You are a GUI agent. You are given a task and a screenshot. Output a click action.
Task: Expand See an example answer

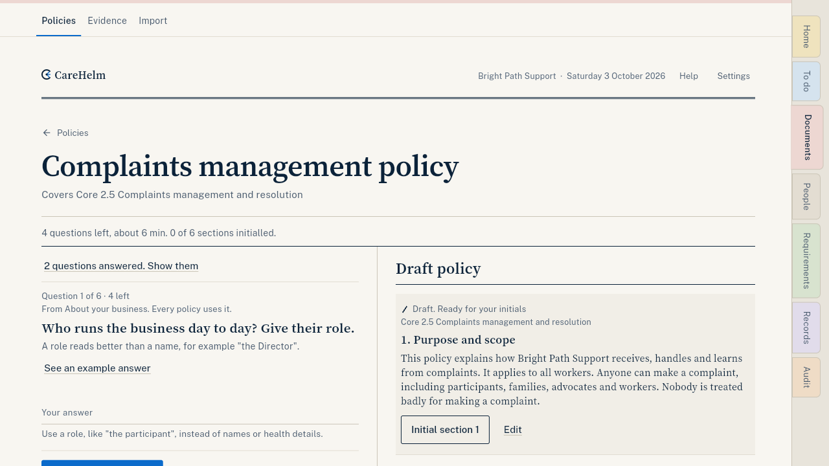coord(97,368)
